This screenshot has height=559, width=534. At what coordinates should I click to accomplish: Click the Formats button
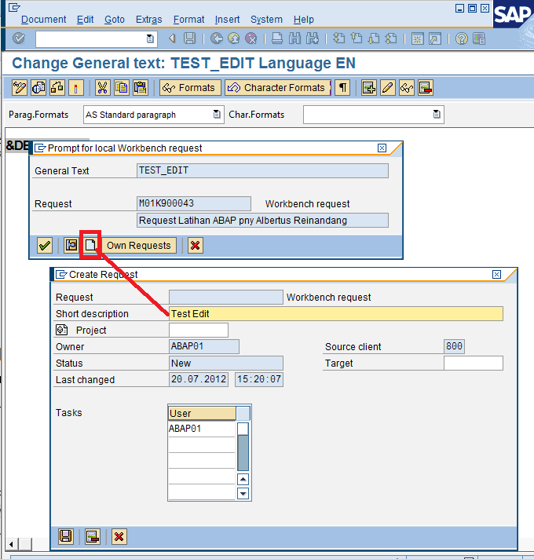[190, 88]
